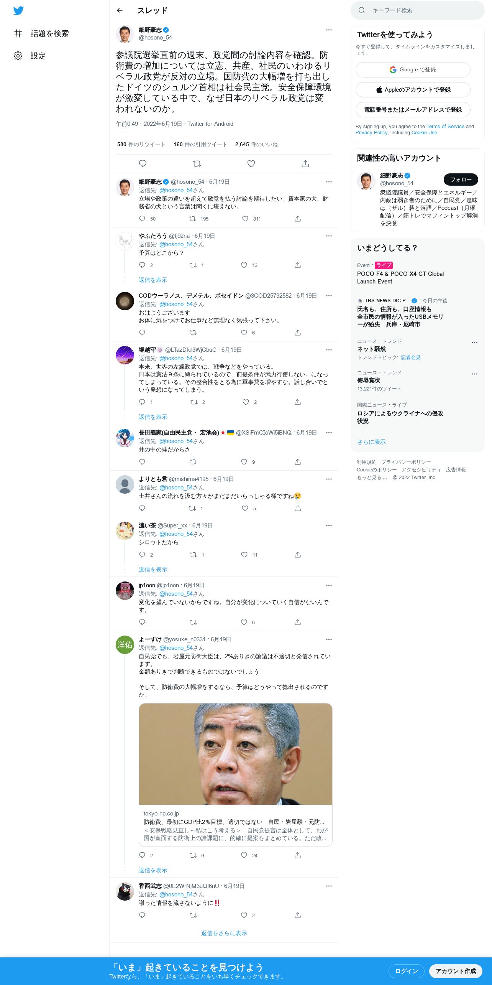This screenshot has width=492, height=985.
Task: Expand replies under 濃い茶's tweet
Action: (153, 570)
